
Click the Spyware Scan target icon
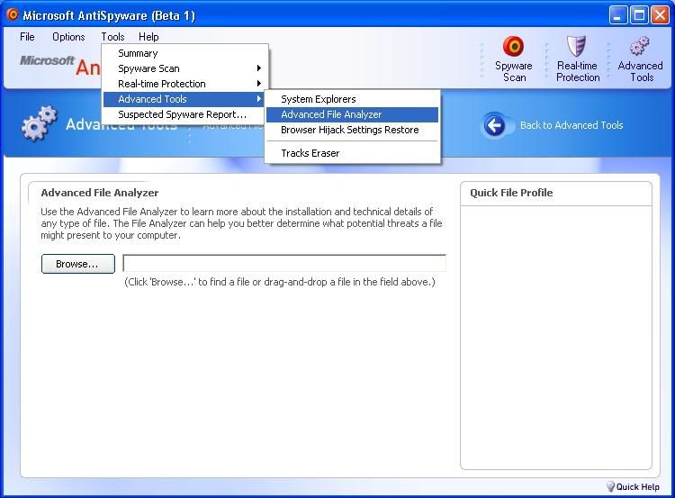coord(514,46)
